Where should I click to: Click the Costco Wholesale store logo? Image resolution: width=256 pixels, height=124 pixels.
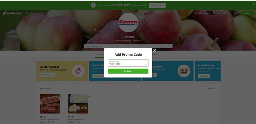(128, 23)
